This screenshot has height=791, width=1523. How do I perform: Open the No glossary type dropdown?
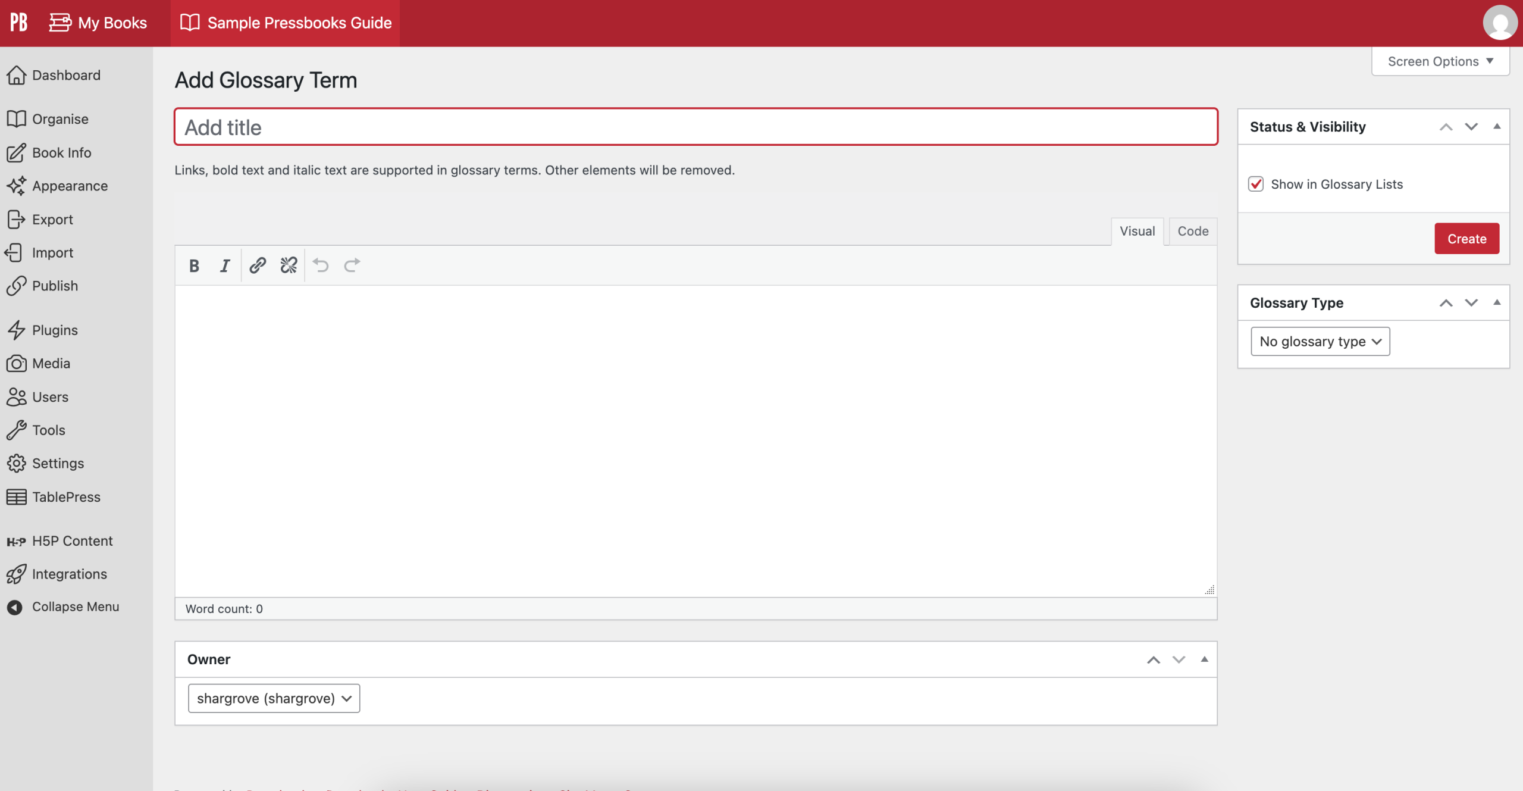coord(1320,342)
